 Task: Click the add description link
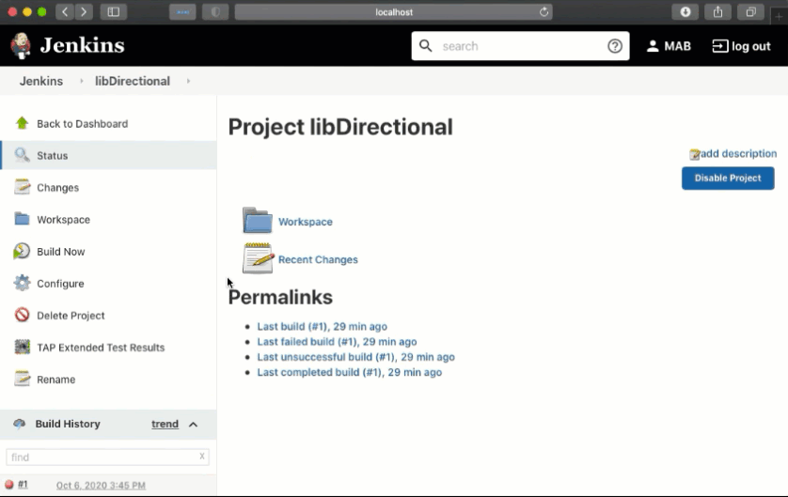click(738, 154)
